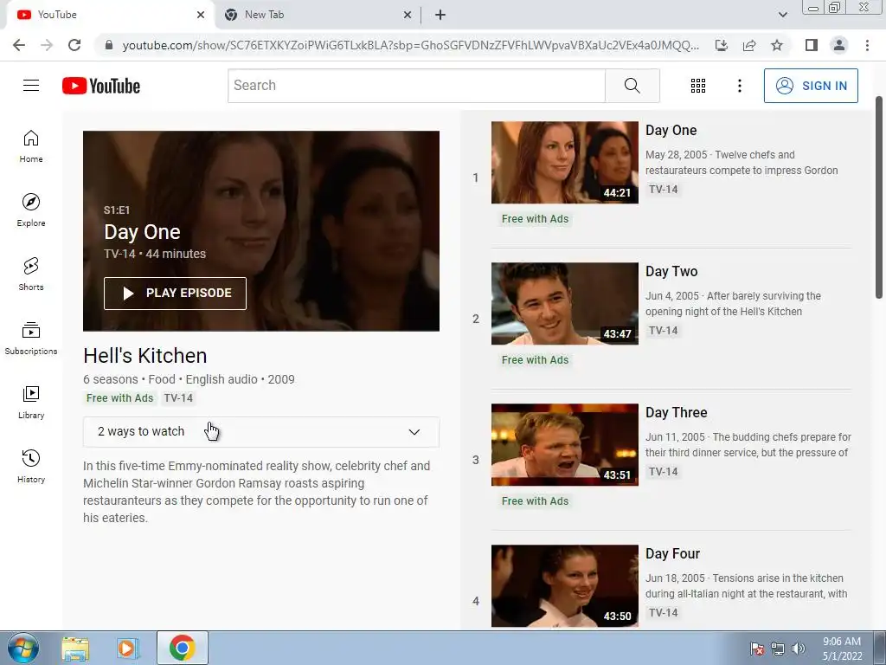Open Day Two episode thumbnail
This screenshot has width=886, height=665.
click(x=564, y=304)
